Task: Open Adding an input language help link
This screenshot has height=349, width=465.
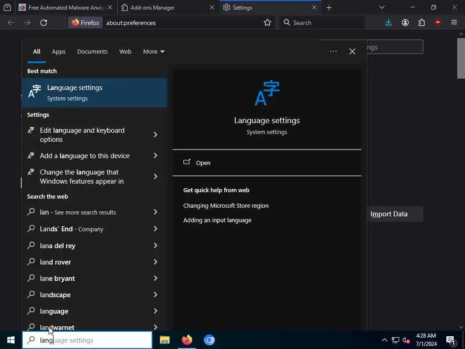Action: point(217,220)
